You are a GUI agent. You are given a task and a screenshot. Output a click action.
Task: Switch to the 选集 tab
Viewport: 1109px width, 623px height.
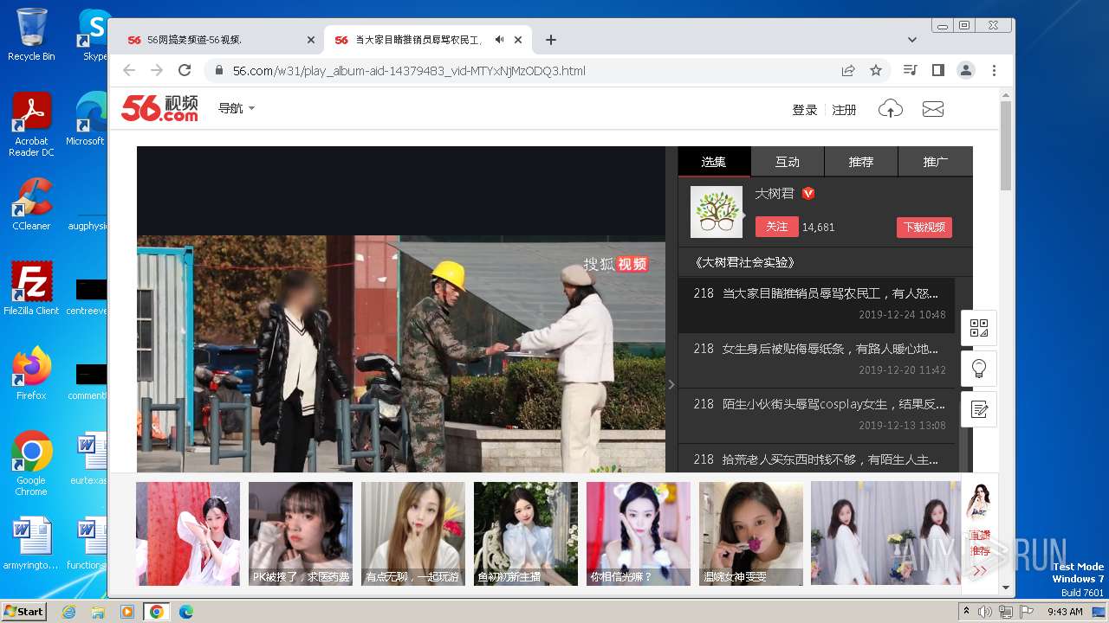(x=714, y=162)
